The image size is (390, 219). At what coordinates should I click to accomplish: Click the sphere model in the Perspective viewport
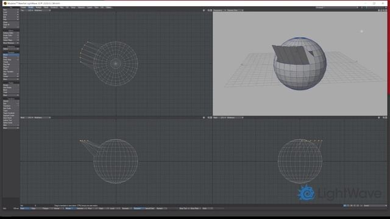[x=300, y=64]
